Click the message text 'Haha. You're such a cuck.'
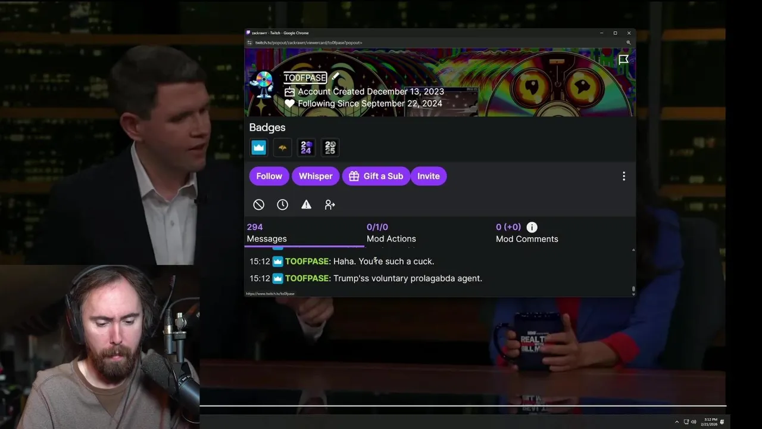Viewport: 762px width, 429px height. tap(383, 261)
